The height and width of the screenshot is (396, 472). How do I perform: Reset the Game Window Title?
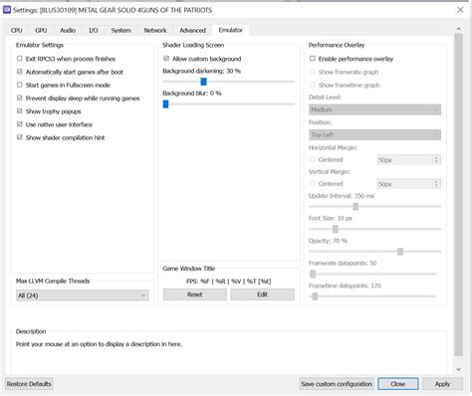195,295
